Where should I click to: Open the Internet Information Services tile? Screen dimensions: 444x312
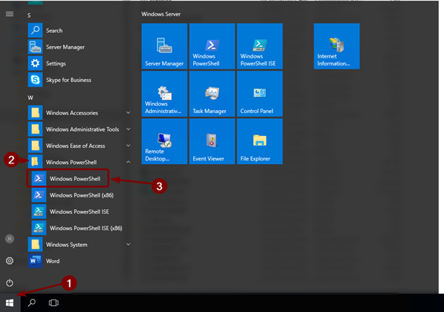click(x=337, y=46)
